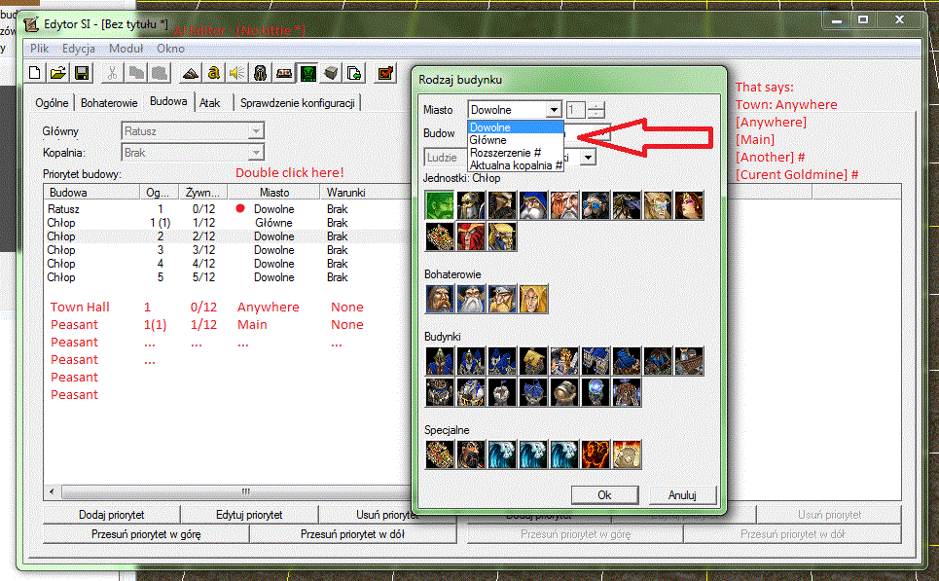Image resolution: width=939 pixels, height=581 pixels.
Task: Open the Edycja menu
Action: pos(79,49)
